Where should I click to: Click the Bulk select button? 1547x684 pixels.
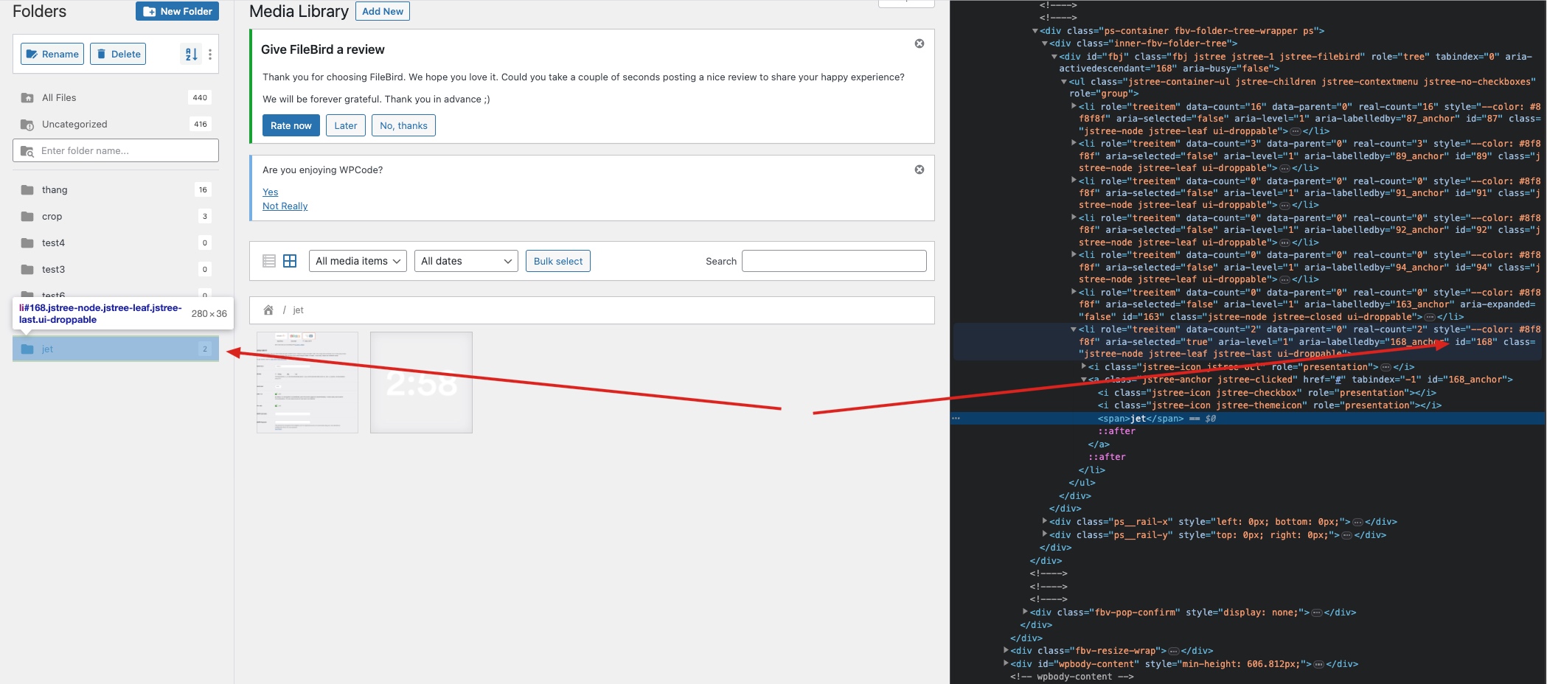[557, 261]
